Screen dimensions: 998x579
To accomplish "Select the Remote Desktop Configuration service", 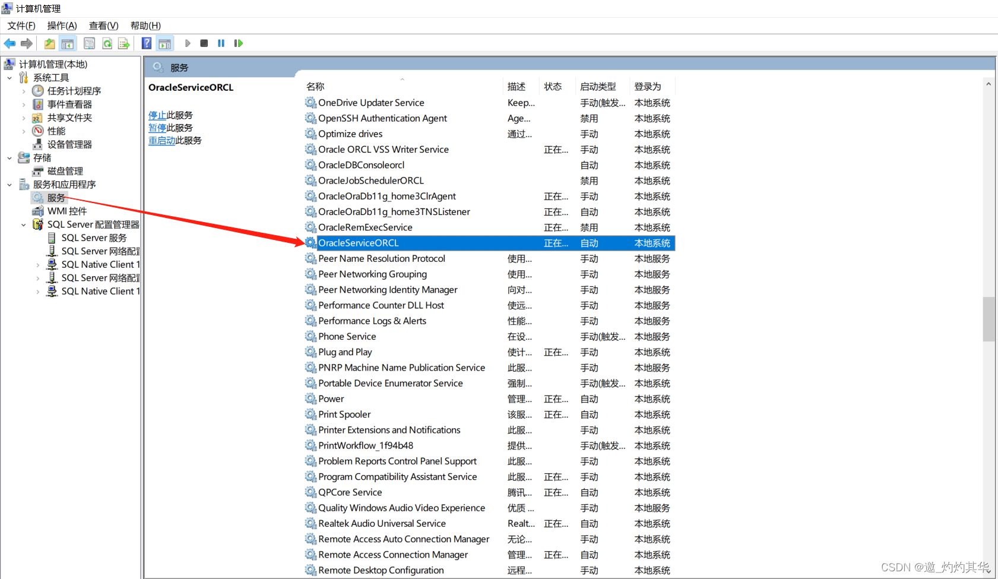I will pyautogui.click(x=490, y=570).
